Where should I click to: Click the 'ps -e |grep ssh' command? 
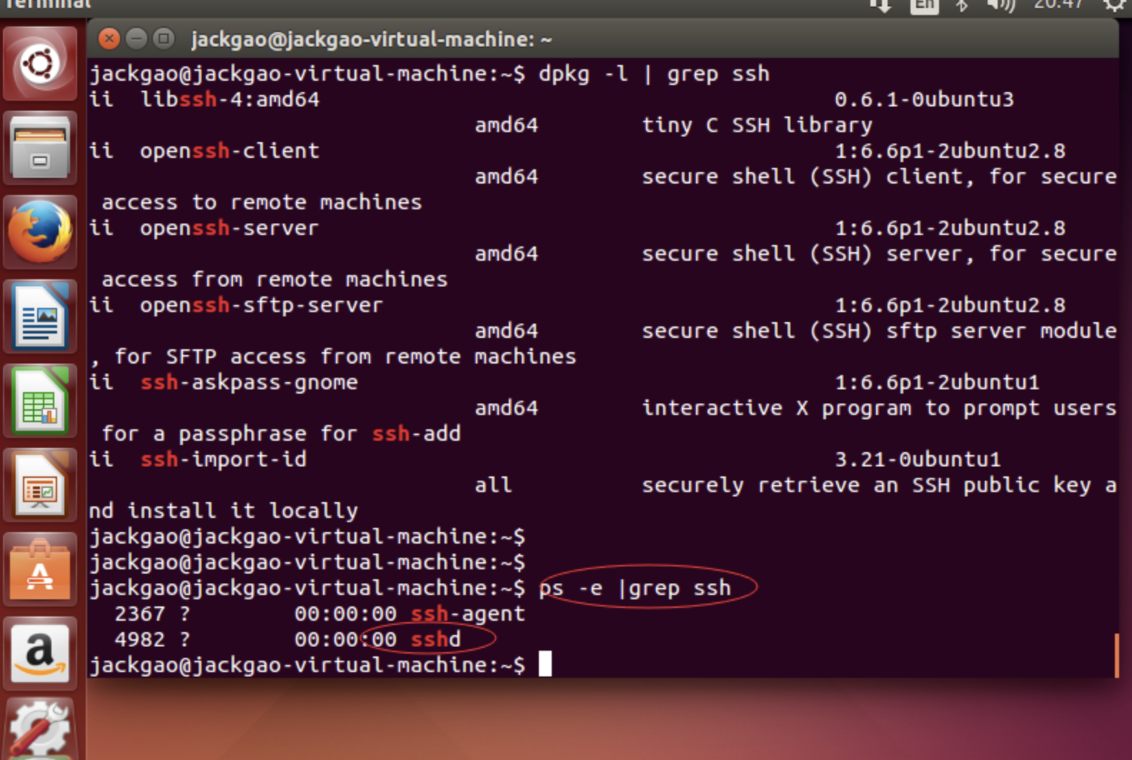pos(635,588)
